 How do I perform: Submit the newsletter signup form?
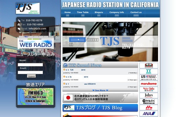pos(31,76)
